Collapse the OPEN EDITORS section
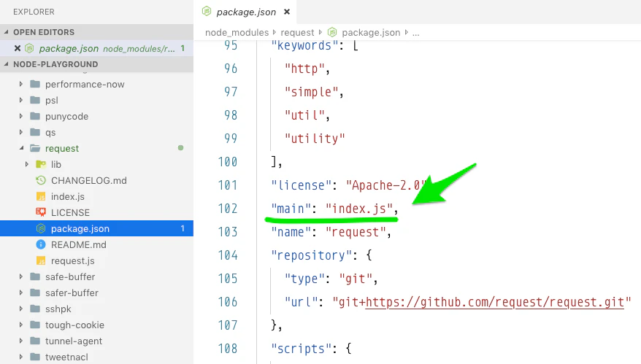This screenshot has width=641, height=364. (x=6, y=32)
